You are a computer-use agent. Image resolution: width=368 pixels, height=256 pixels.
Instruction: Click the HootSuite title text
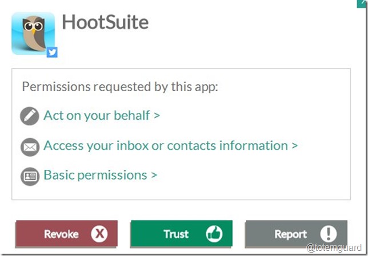pyautogui.click(x=105, y=22)
